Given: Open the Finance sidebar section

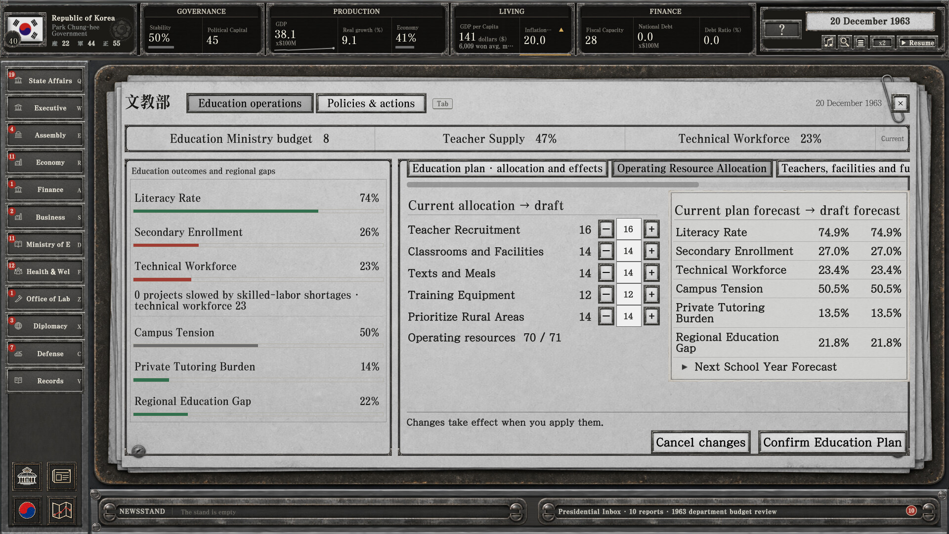Looking at the screenshot, I should (x=45, y=189).
